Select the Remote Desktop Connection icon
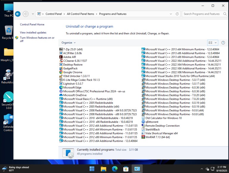 pos(143,126)
